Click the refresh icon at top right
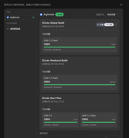Screen dimensions: 129x138 [x=121, y=5]
